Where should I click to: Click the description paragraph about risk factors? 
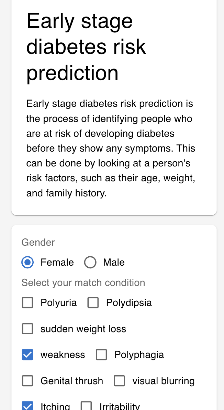pos(111,148)
